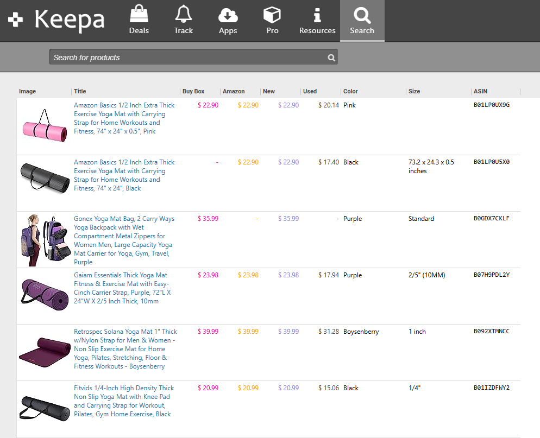Click the purple Gonex backpack thumbnail
The height and width of the screenshot is (438, 540).
pyautogui.click(x=44, y=239)
